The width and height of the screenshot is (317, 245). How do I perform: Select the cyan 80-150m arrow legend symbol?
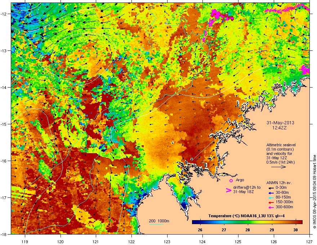(271, 197)
